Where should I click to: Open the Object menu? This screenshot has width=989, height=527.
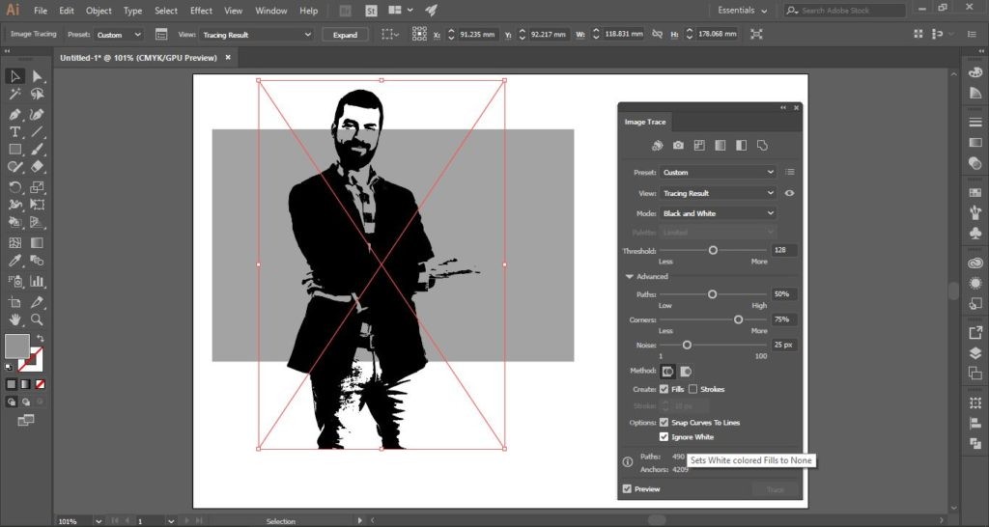tap(99, 11)
